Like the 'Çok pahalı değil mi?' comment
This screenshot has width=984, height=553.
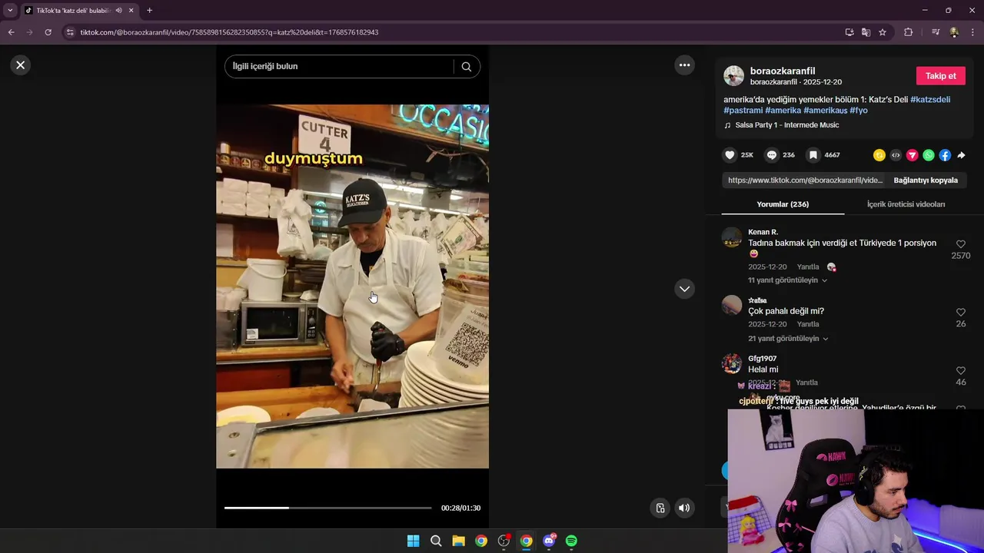pos(960,313)
